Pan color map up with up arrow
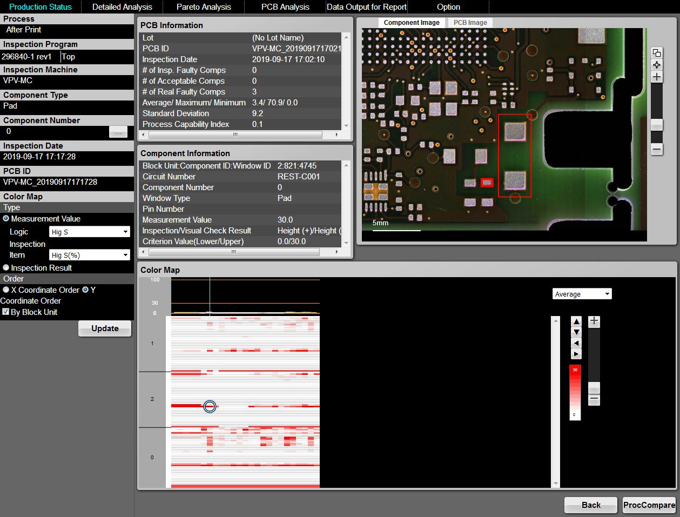680x517 pixels. click(576, 321)
